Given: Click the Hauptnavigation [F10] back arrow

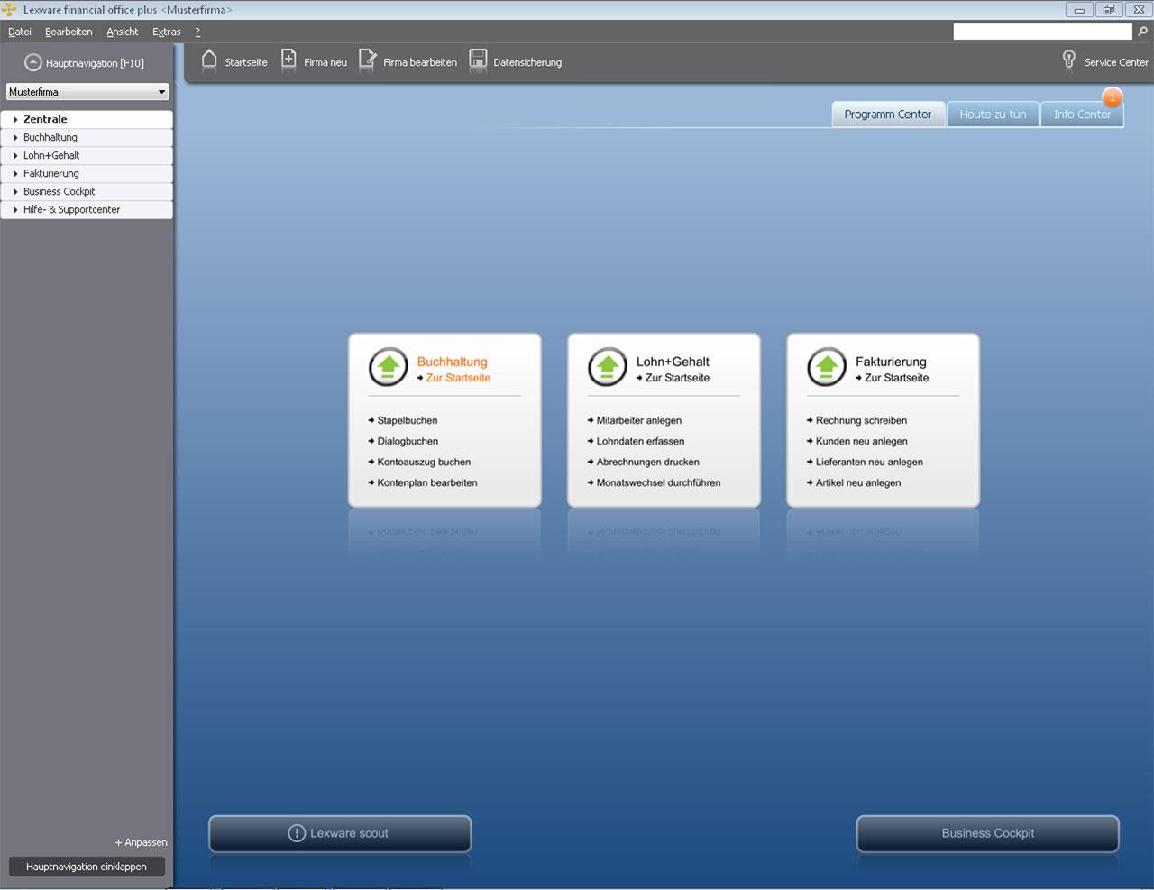Looking at the screenshot, I should (x=32, y=62).
